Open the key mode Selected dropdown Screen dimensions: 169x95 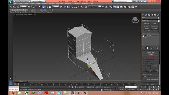pyautogui.click(x=130, y=87)
